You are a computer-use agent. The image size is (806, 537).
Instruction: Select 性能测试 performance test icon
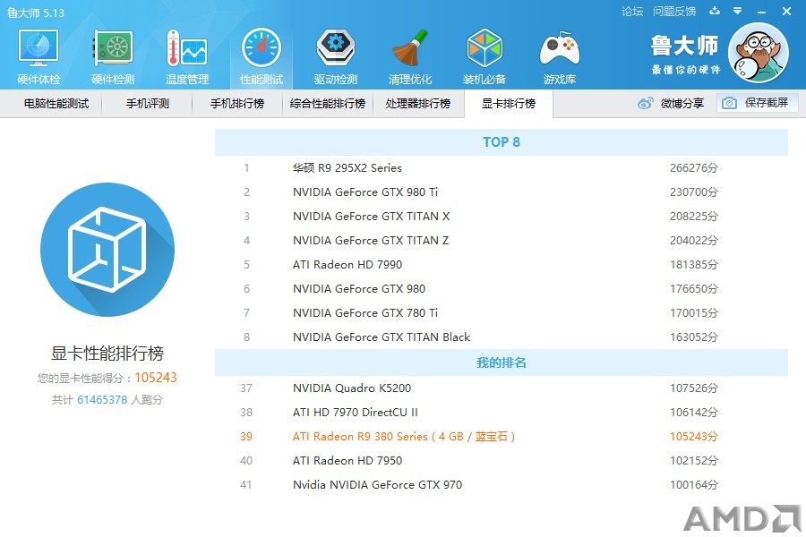coord(262,56)
